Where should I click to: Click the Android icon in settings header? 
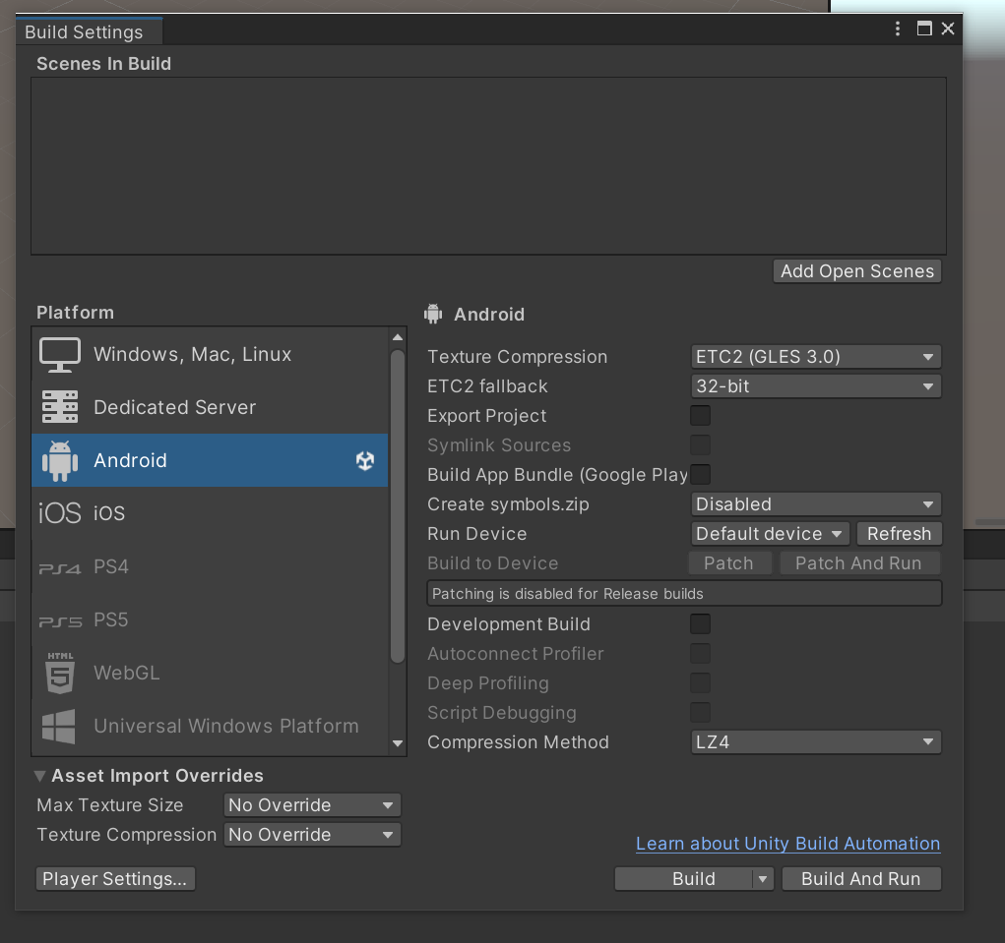coord(433,314)
